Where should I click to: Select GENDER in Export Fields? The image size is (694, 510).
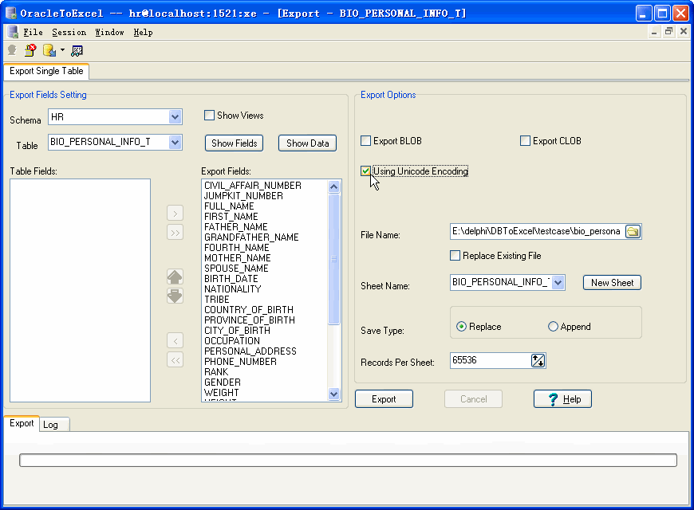(223, 382)
